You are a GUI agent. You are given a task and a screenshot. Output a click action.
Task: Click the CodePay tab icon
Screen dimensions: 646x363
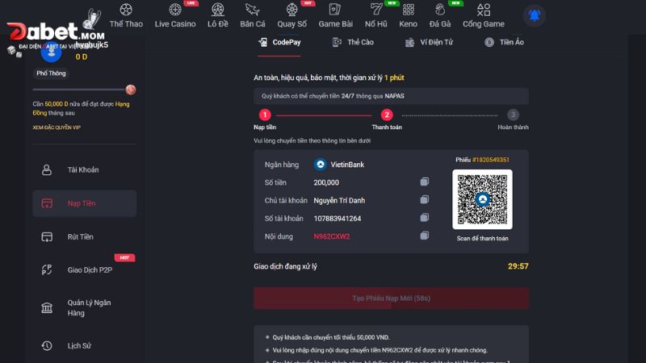coord(263,42)
